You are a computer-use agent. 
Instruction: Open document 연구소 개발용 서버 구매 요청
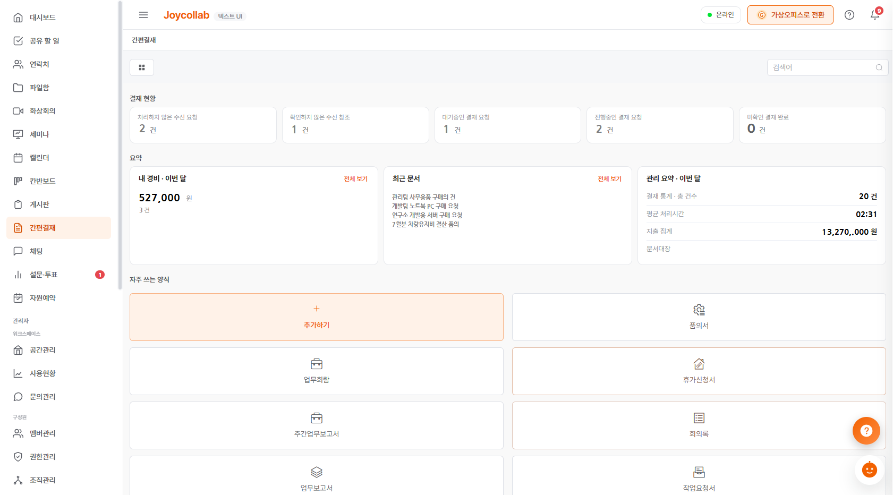tap(427, 215)
